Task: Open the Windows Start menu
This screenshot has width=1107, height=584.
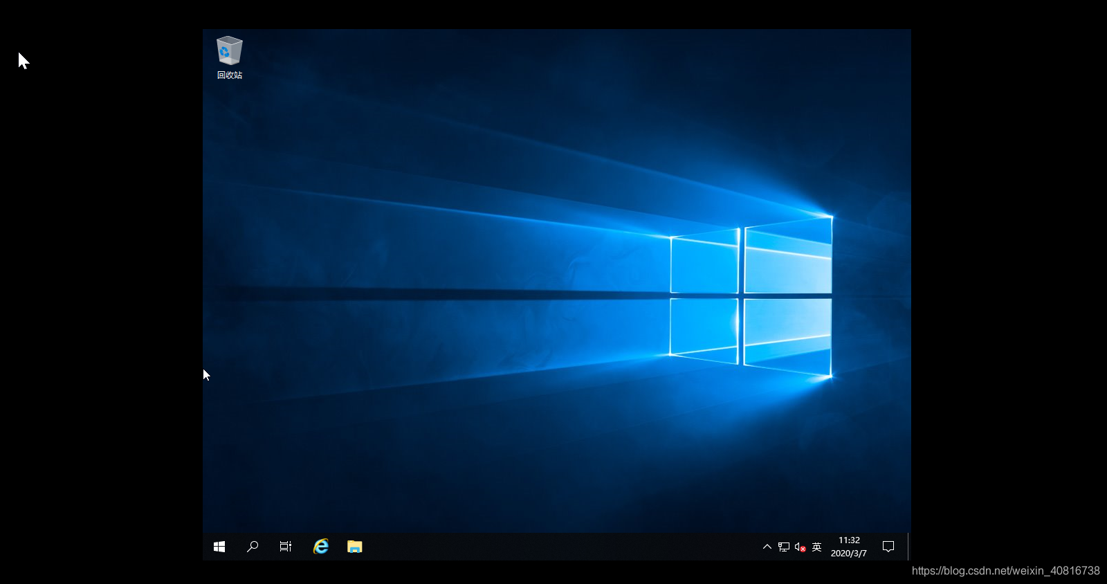Action: tap(219, 547)
